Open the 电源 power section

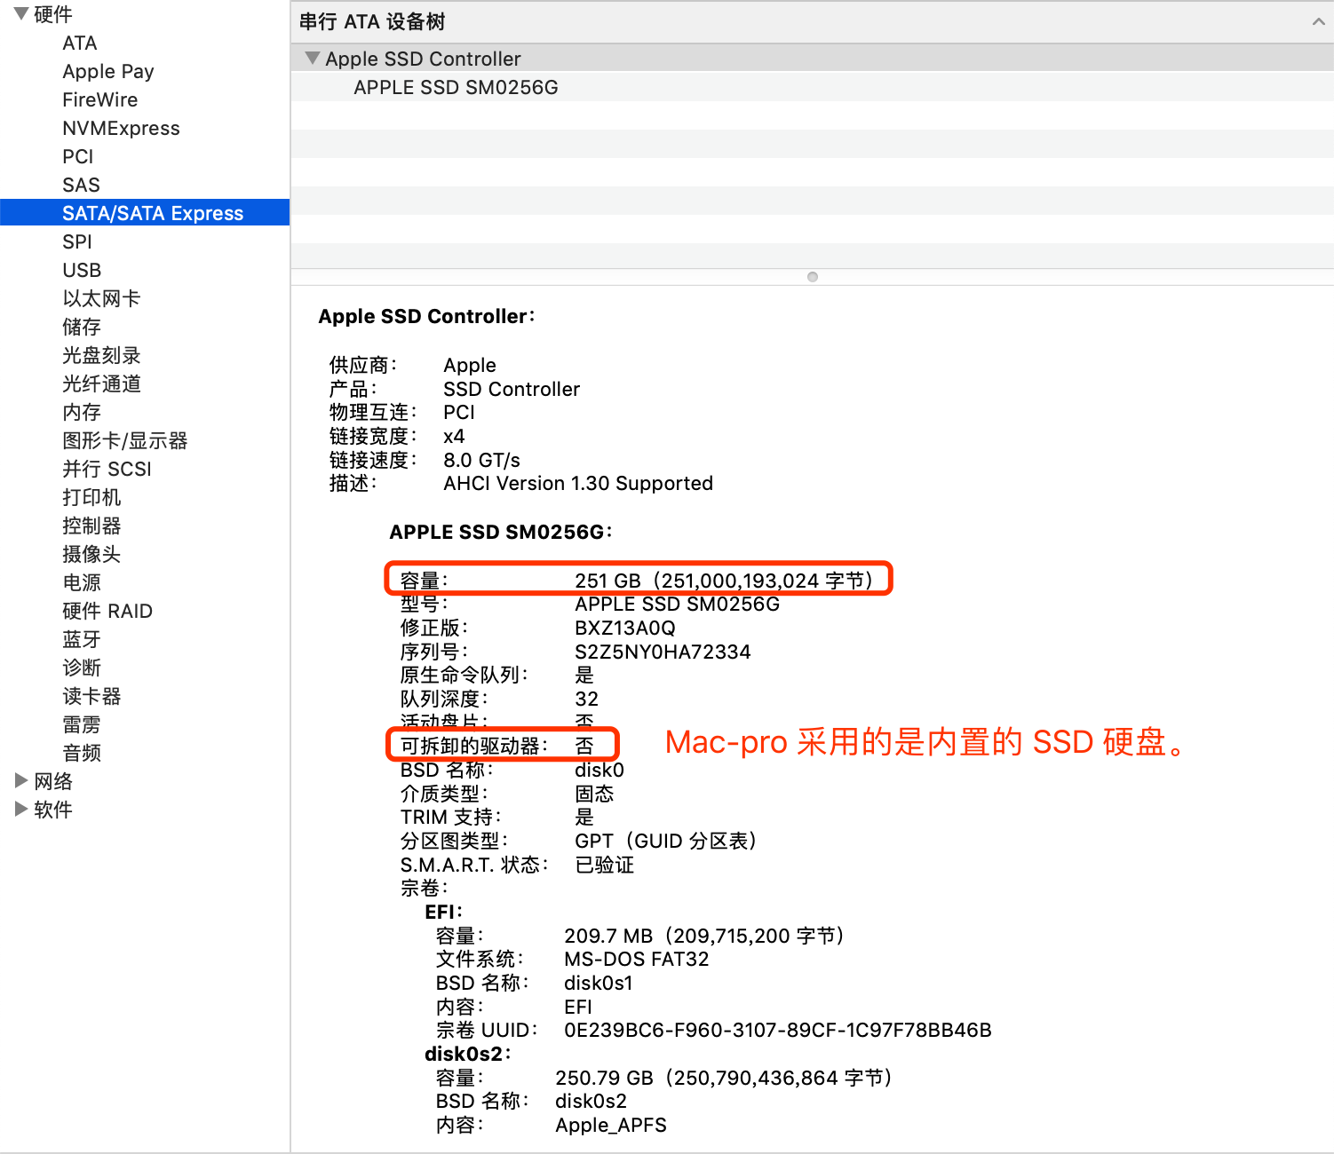point(82,582)
